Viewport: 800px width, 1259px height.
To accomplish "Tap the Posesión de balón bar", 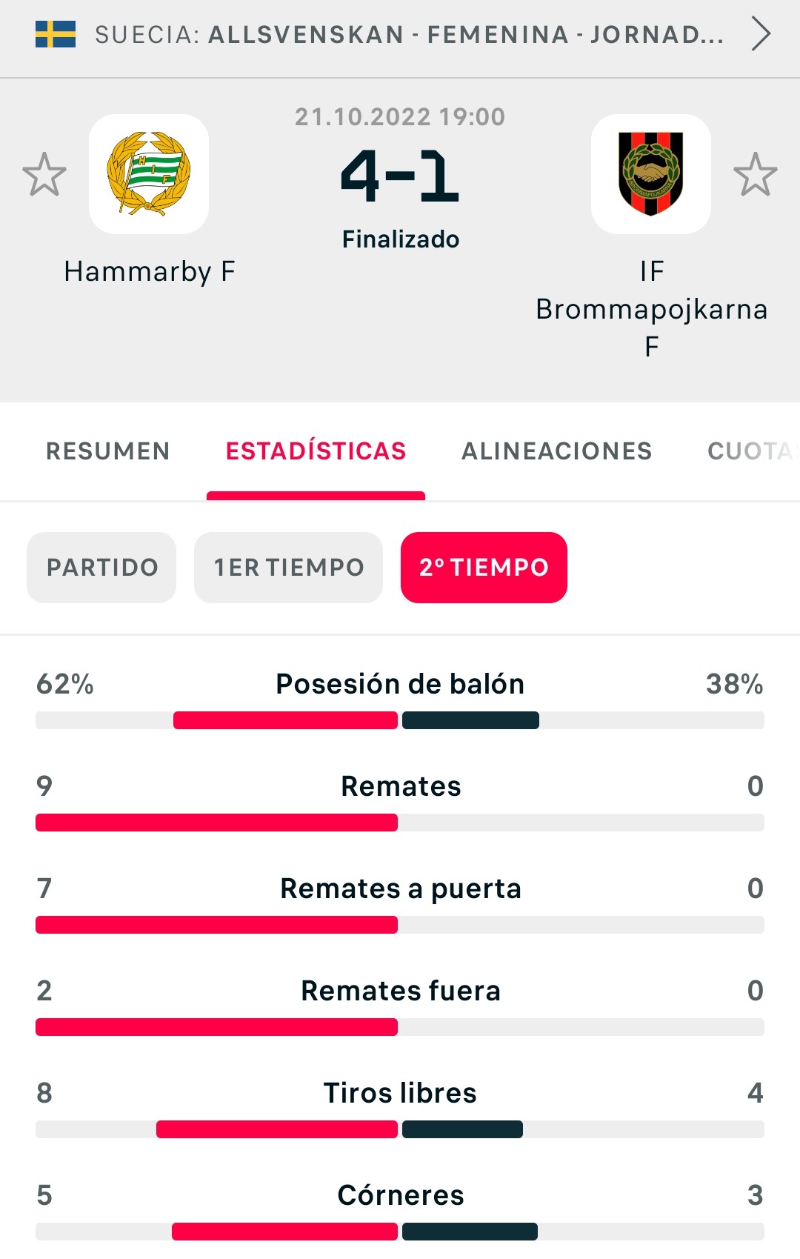I will (400, 720).
